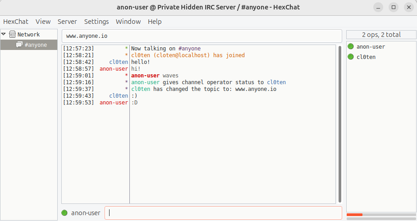Click the anon-user nickname button

pyautogui.click(x=86, y=213)
